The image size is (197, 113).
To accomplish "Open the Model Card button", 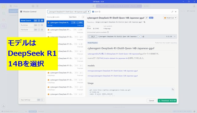I will pyautogui.click(x=170, y=18).
